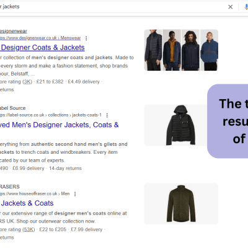
Task: Click the (53K) store rating link
Action: click(x=29, y=229)
